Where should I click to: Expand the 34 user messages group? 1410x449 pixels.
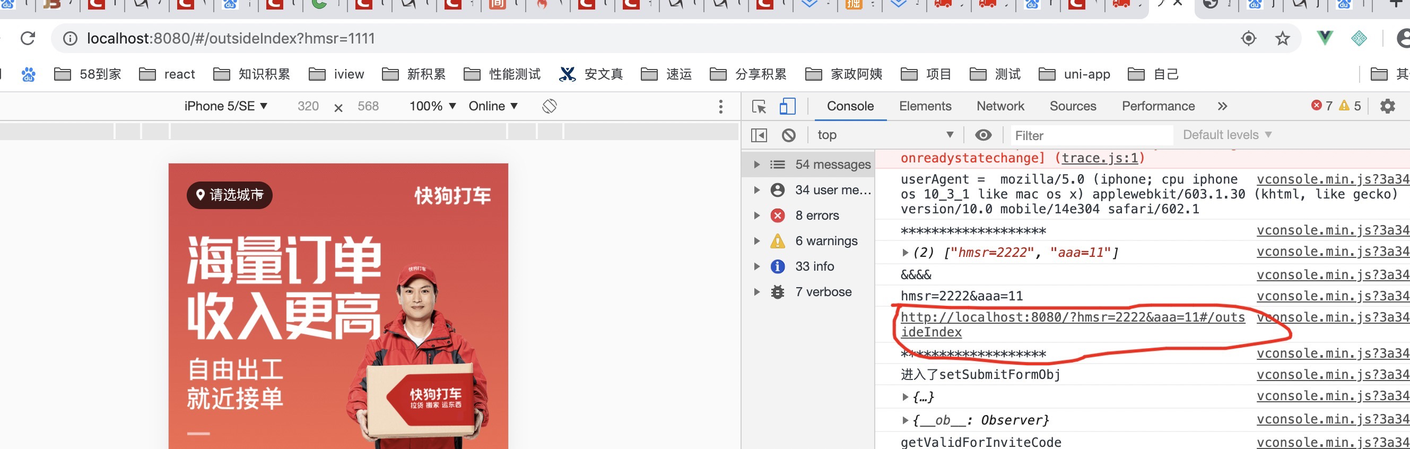756,190
